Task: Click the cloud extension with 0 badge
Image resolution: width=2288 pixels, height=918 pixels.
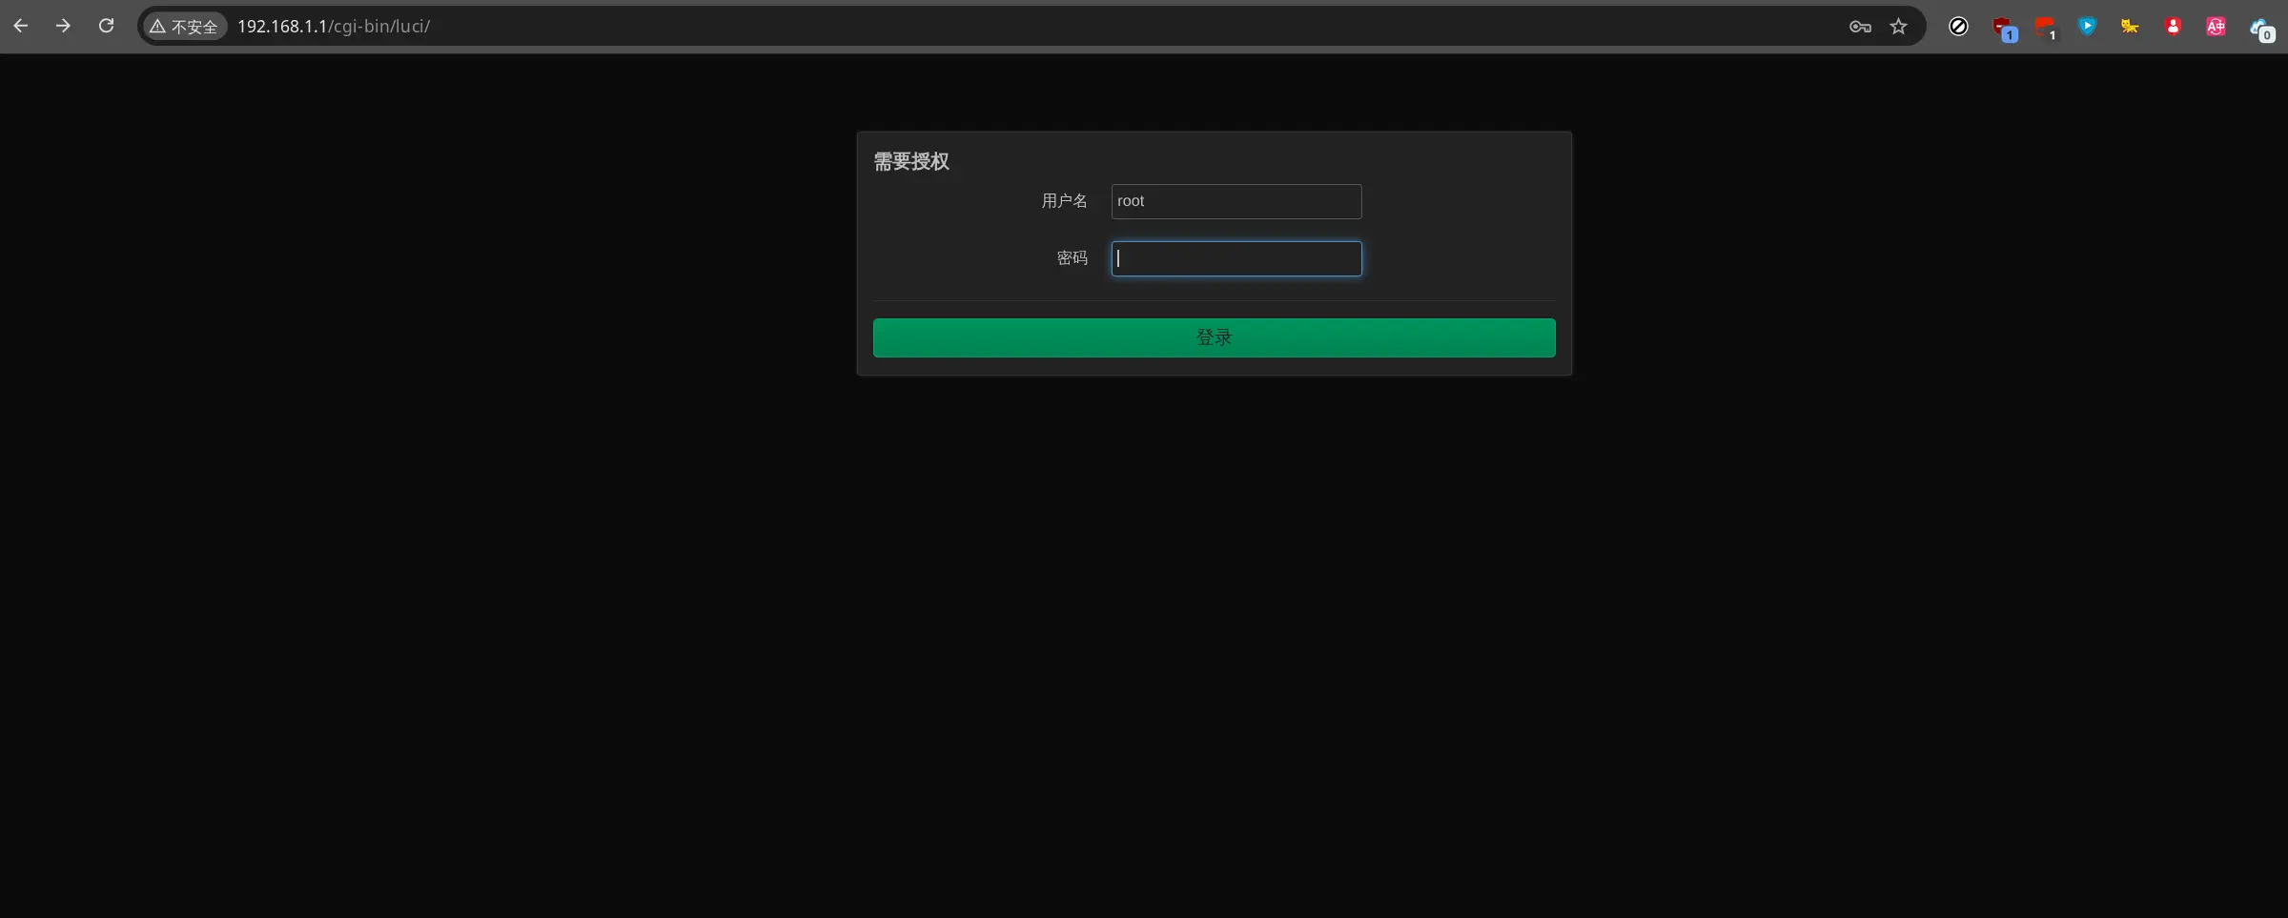Action: click(2260, 29)
